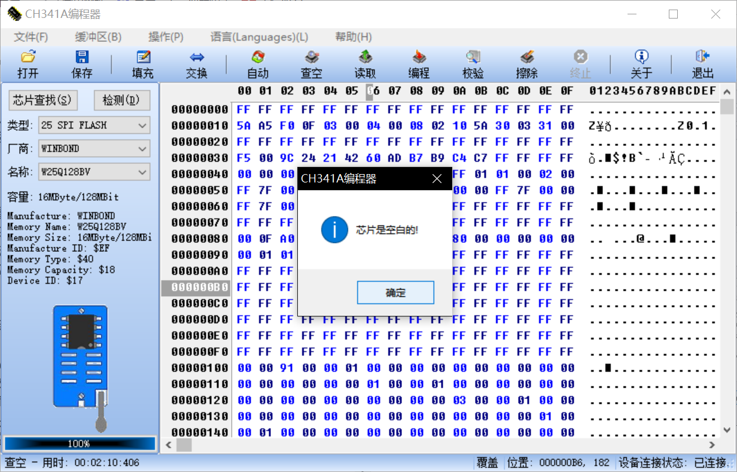Click the 100% progress bar
737x472 pixels.
(80, 443)
